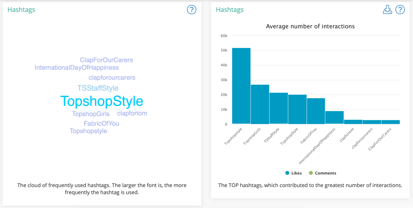The image size is (413, 208).
Task: Choose TopshopGirls in the hashtag cloud
Action: (x=91, y=114)
